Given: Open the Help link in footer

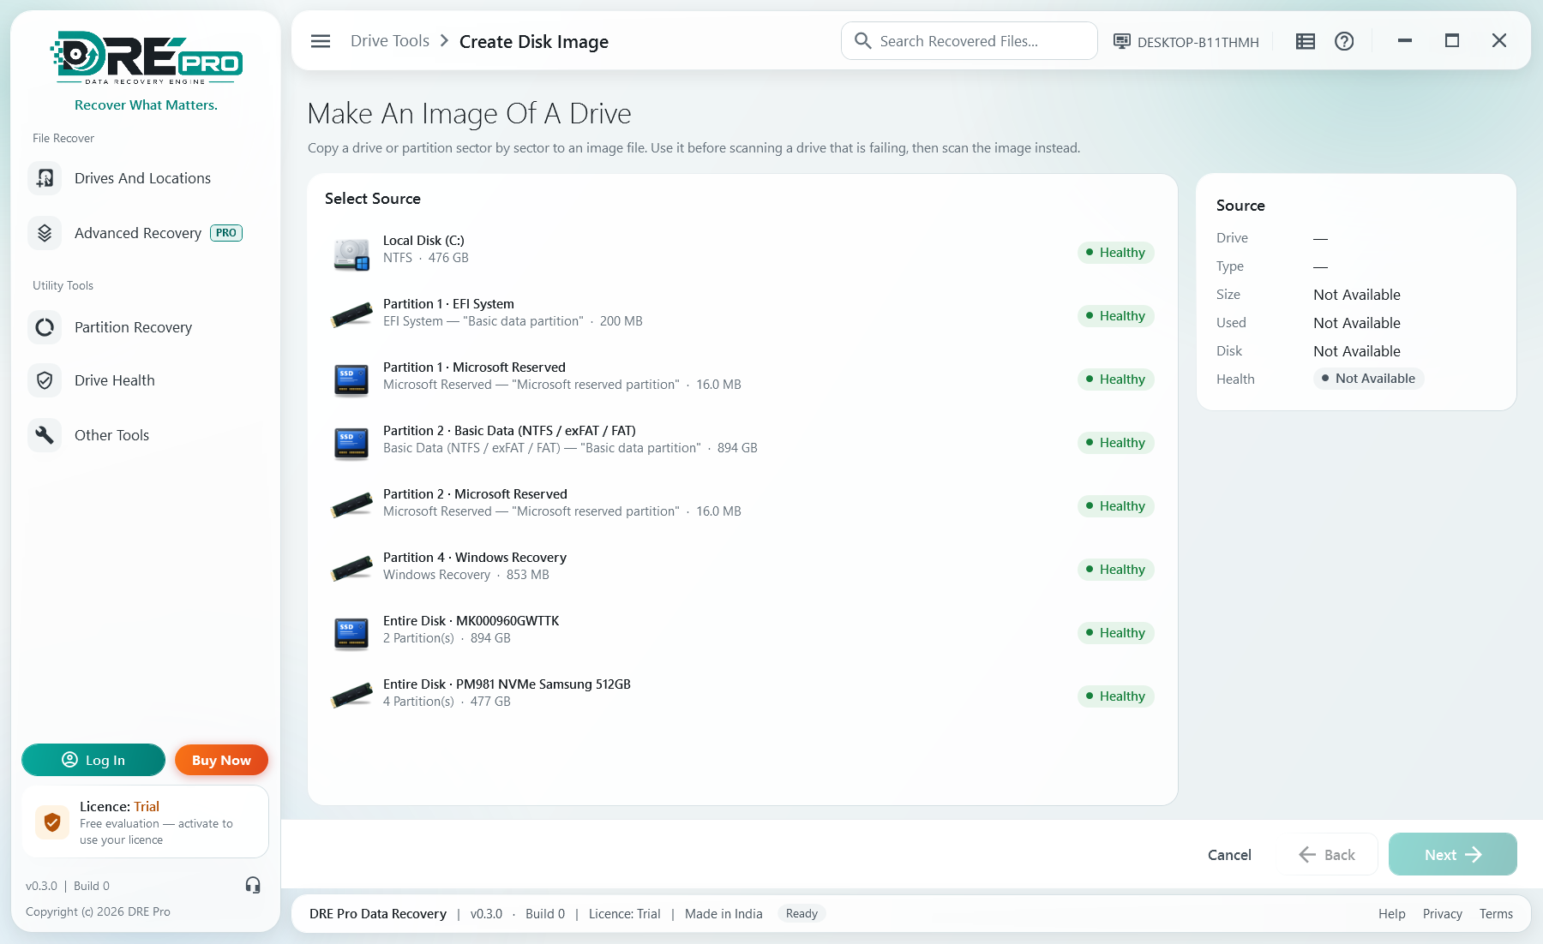Looking at the screenshot, I should coord(1391,914).
